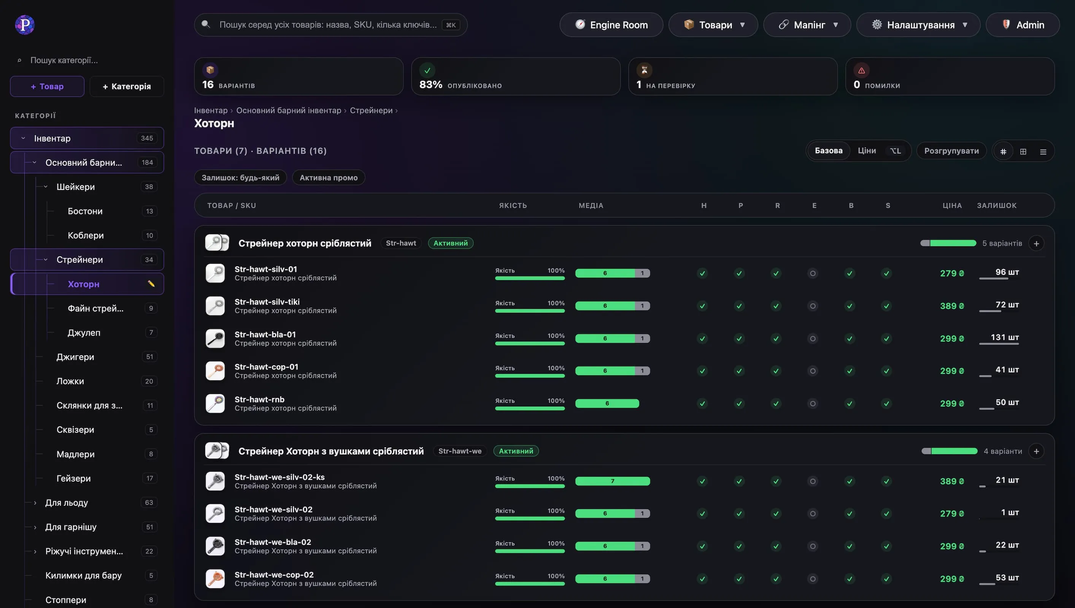Open thumbnail for Str-hawt-silv-01
1075x608 pixels.
[215, 274]
